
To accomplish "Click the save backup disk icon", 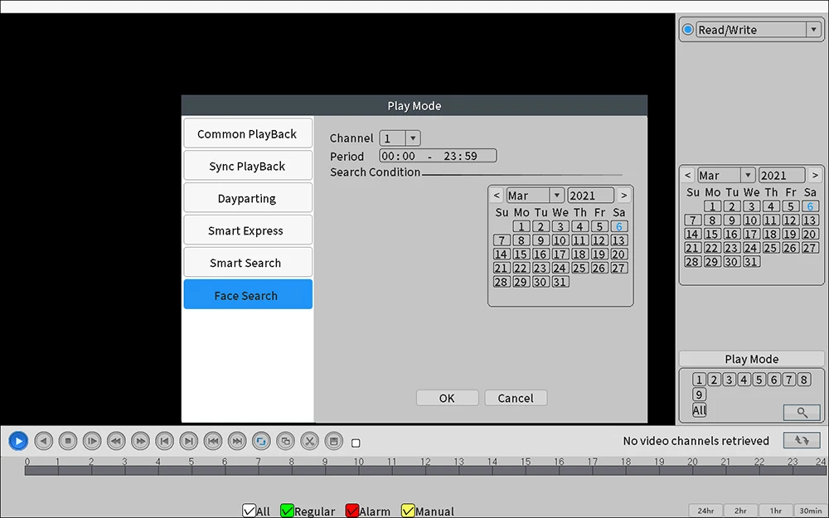I will (333, 441).
